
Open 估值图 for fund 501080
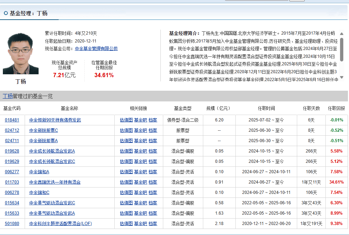point(126,224)
